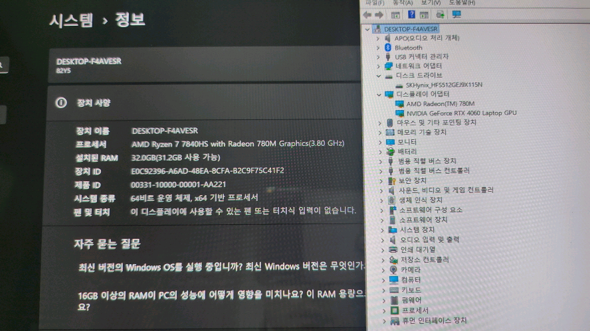Viewport: 590px width, 331px height.
Task: Open the 도움말(H) menu
Action: [462, 3]
